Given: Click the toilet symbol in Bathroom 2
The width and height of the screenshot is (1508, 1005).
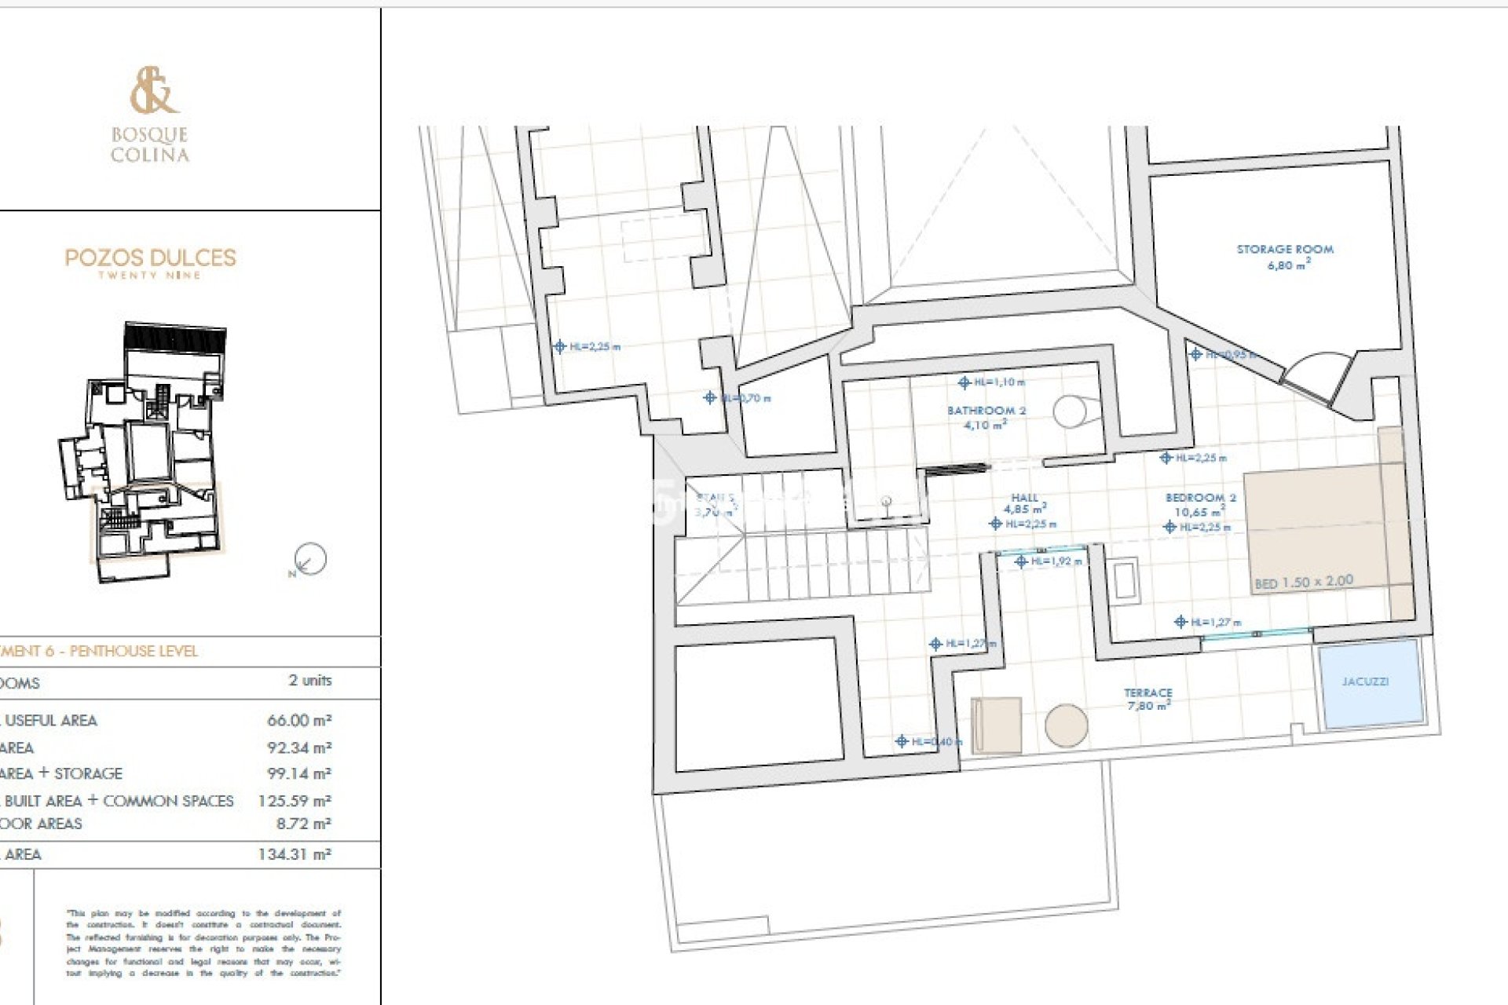Looking at the screenshot, I should (1070, 411).
